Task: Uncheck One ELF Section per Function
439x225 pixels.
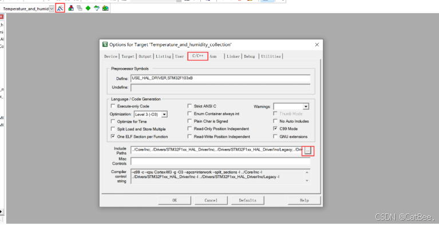Action: pos(113,136)
